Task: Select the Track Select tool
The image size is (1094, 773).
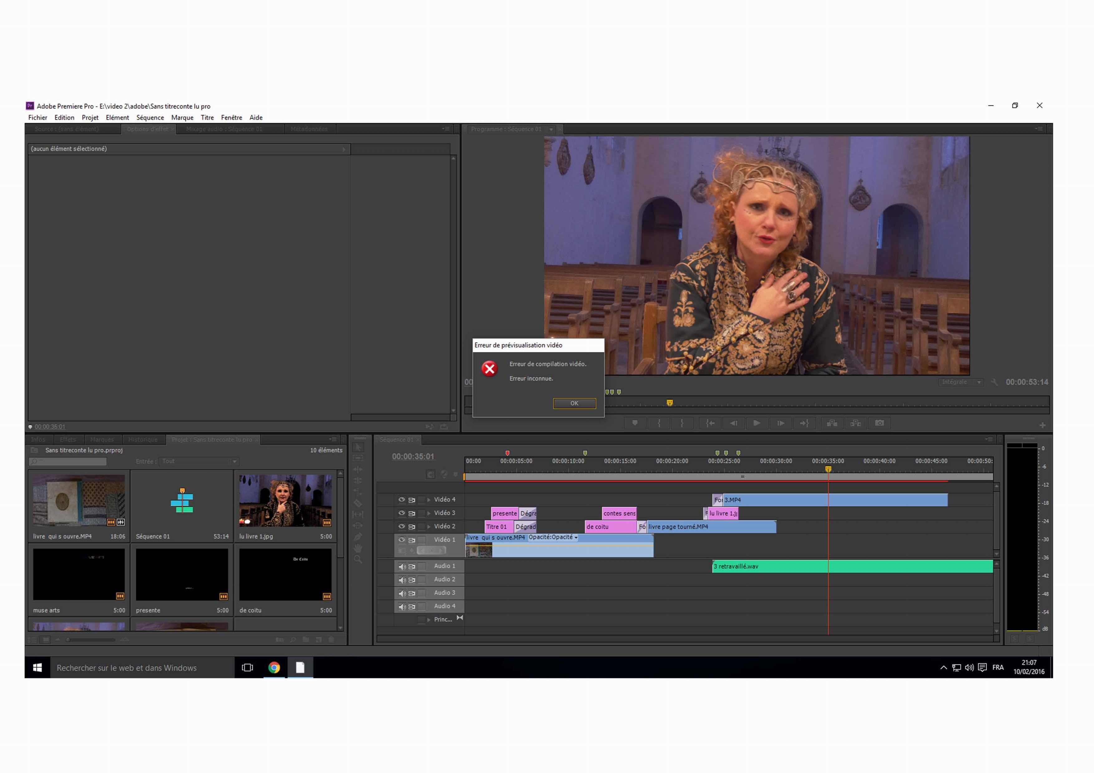Action: pyautogui.click(x=358, y=458)
